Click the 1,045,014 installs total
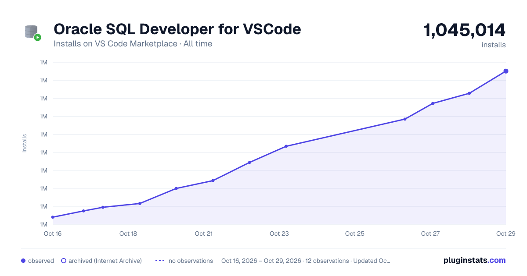 tap(464, 30)
